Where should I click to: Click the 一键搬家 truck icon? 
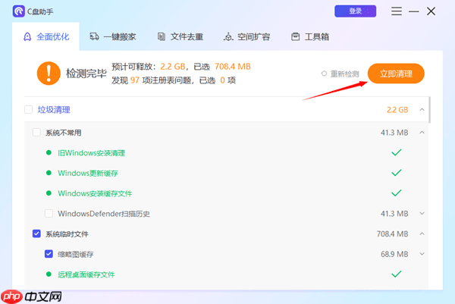click(94, 36)
